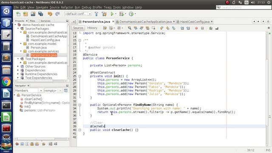
Task: Open Sublime Text from the launcher
Action: pyautogui.click(x=6, y=58)
